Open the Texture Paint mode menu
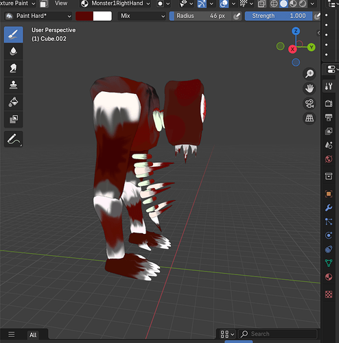This screenshot has height=343, width=339. [x=18, y=3]
